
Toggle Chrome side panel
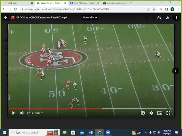(167, 9)
